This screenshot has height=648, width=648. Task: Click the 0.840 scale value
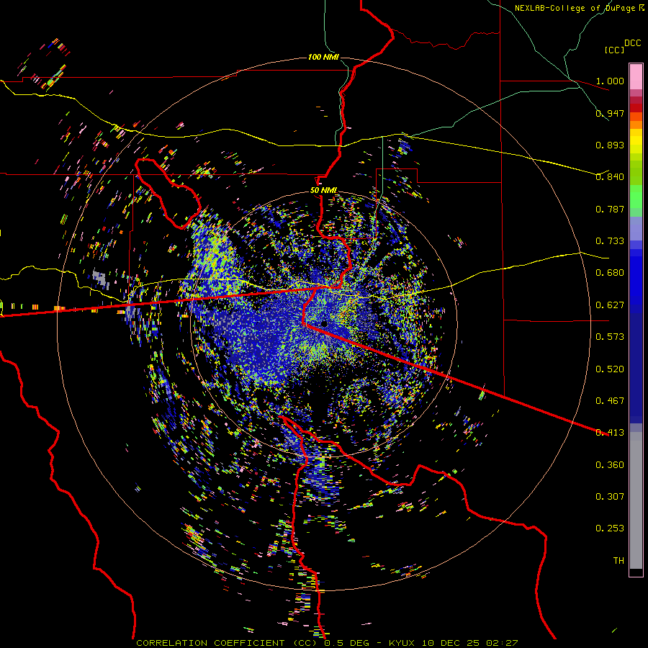click(x=610, y=177)
